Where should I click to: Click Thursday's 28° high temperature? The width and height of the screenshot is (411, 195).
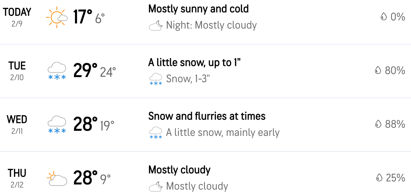(85, 178)
